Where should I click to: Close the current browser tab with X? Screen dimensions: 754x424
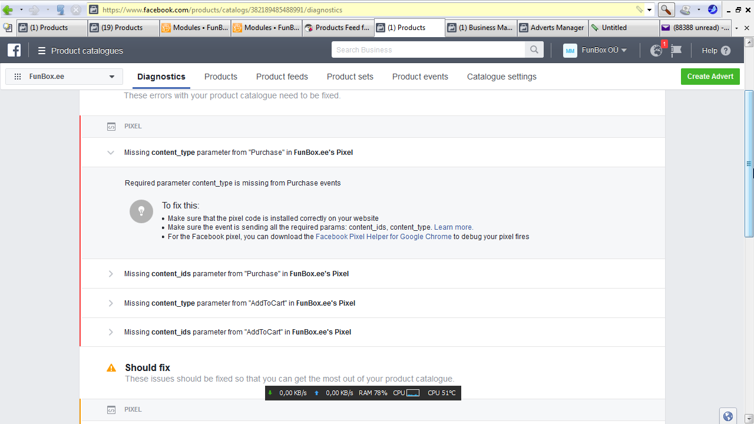747,28
